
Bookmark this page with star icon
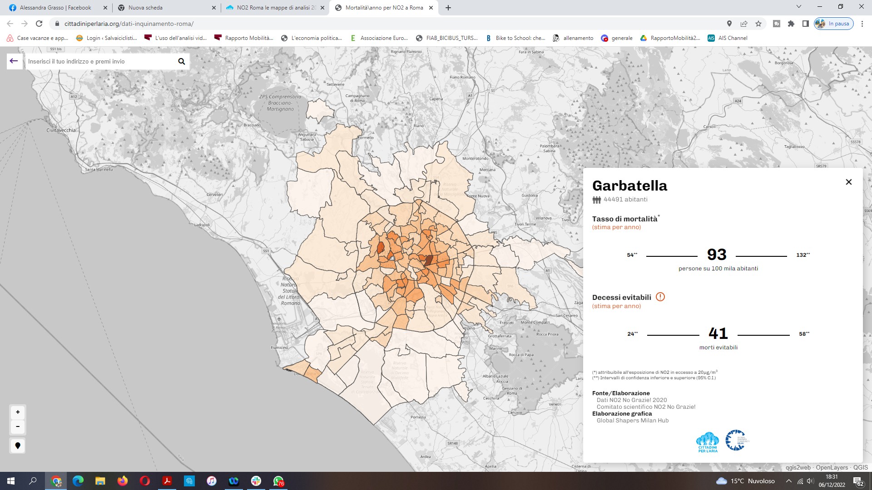[758, 24]
